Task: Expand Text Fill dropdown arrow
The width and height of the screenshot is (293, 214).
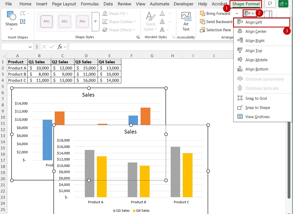Action: coord(170,13)
